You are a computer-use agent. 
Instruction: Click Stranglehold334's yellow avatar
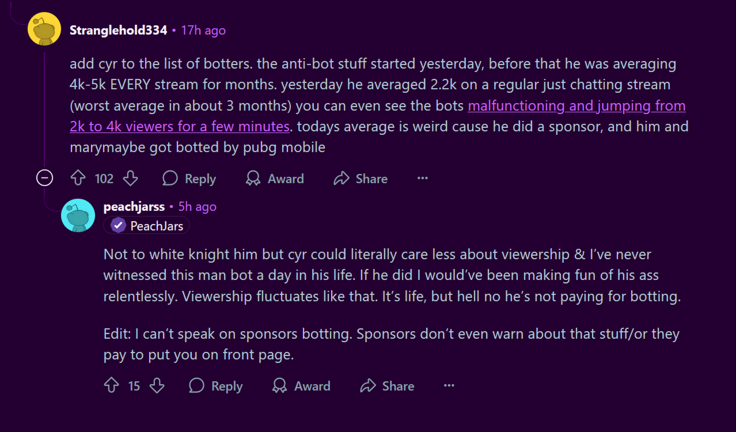pos(45,29)
